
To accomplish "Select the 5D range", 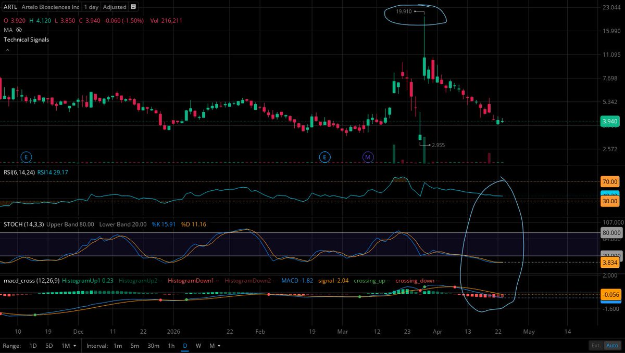I will point(49,345).
